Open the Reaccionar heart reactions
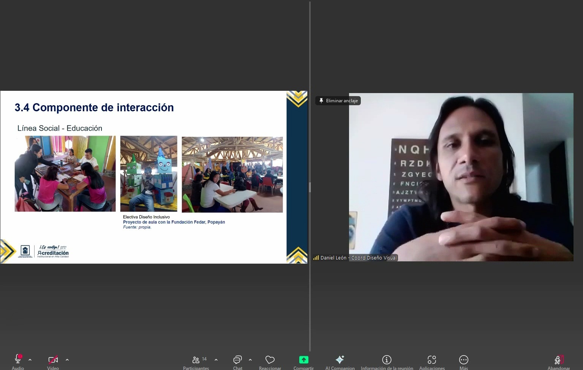This screenshot has height=370, width=583. tap(270, 362)
